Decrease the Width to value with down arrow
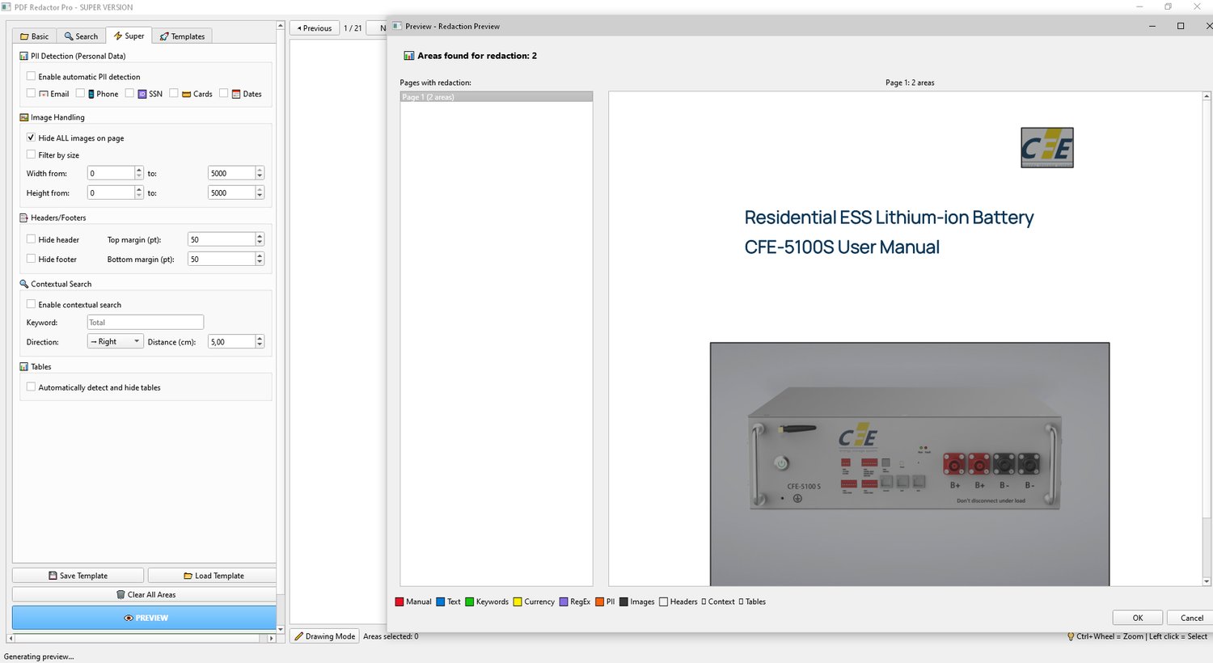Viewport: 1213px width, 663px height. coord(260,176)
